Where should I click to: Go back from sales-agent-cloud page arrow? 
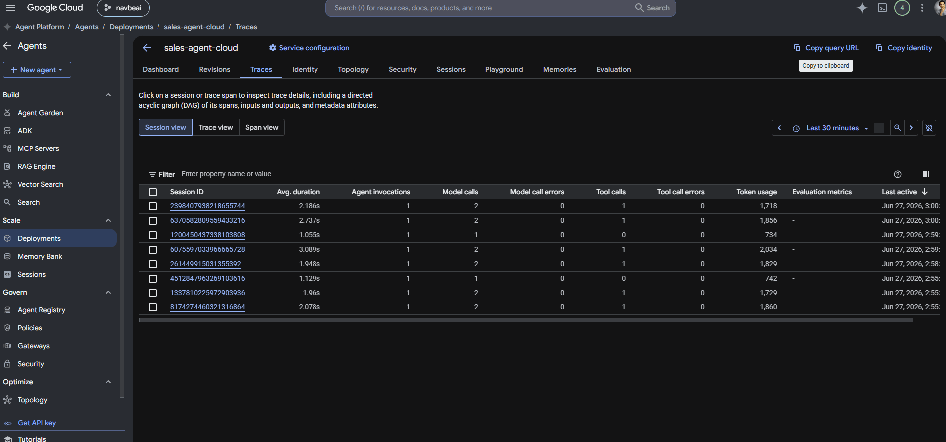(147, 48)
